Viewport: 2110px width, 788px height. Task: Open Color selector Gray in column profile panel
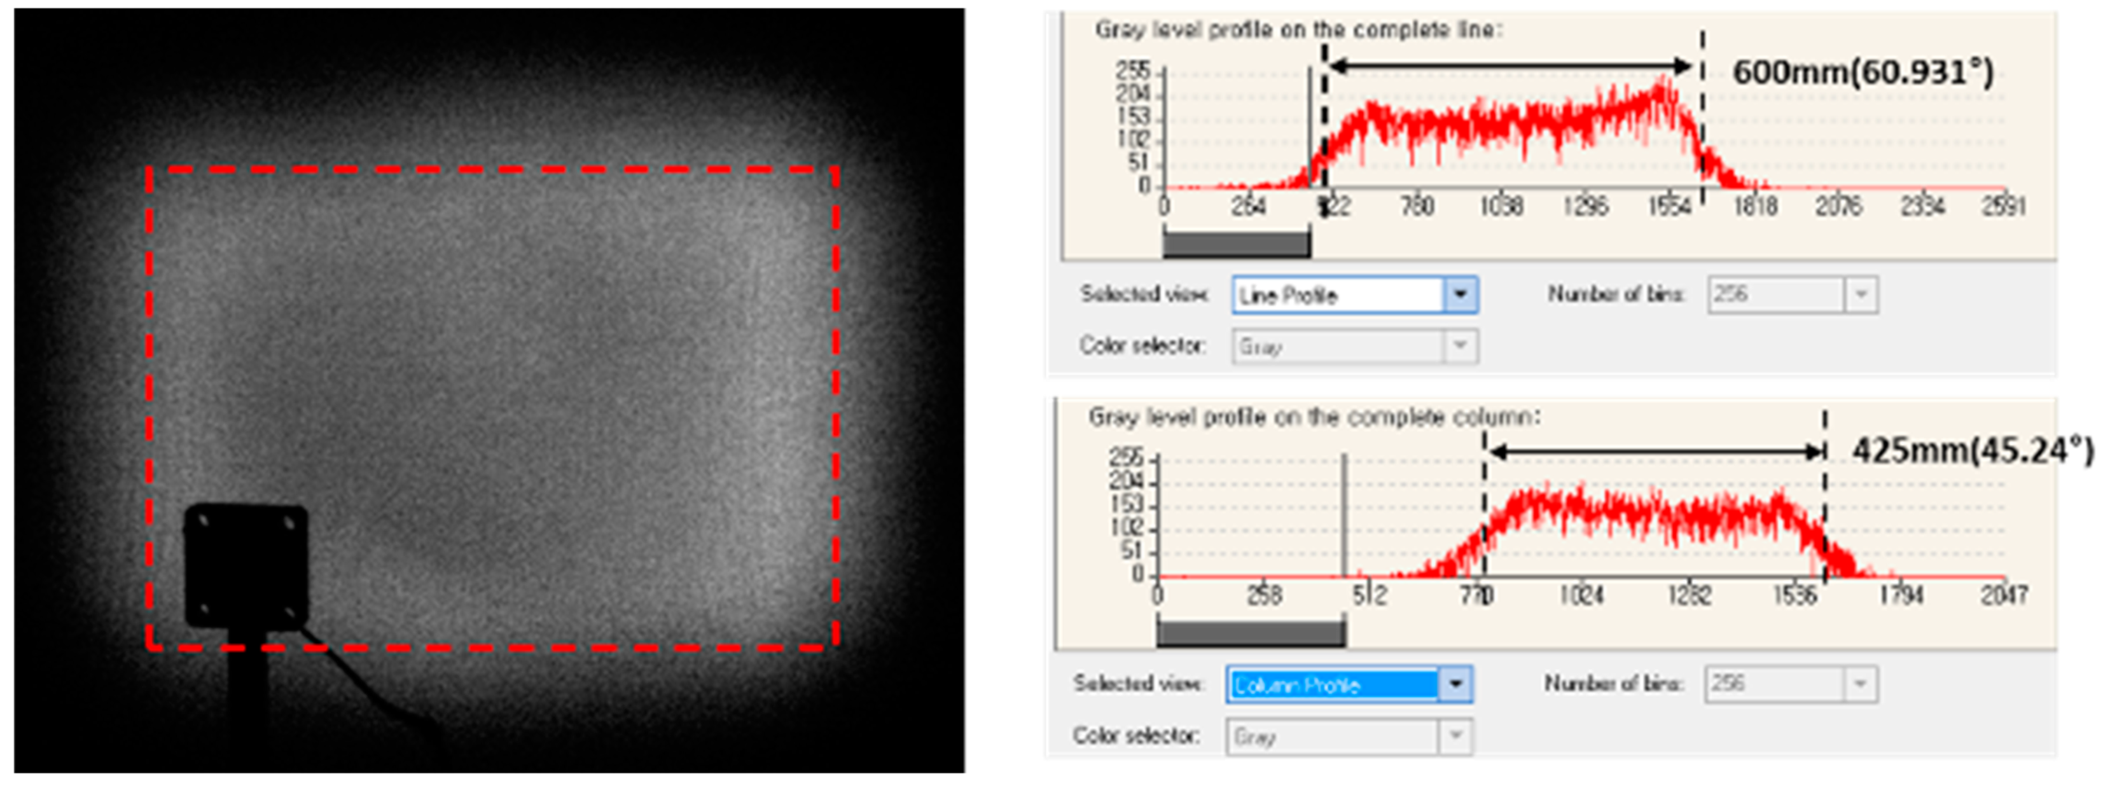pos(1455,736)
